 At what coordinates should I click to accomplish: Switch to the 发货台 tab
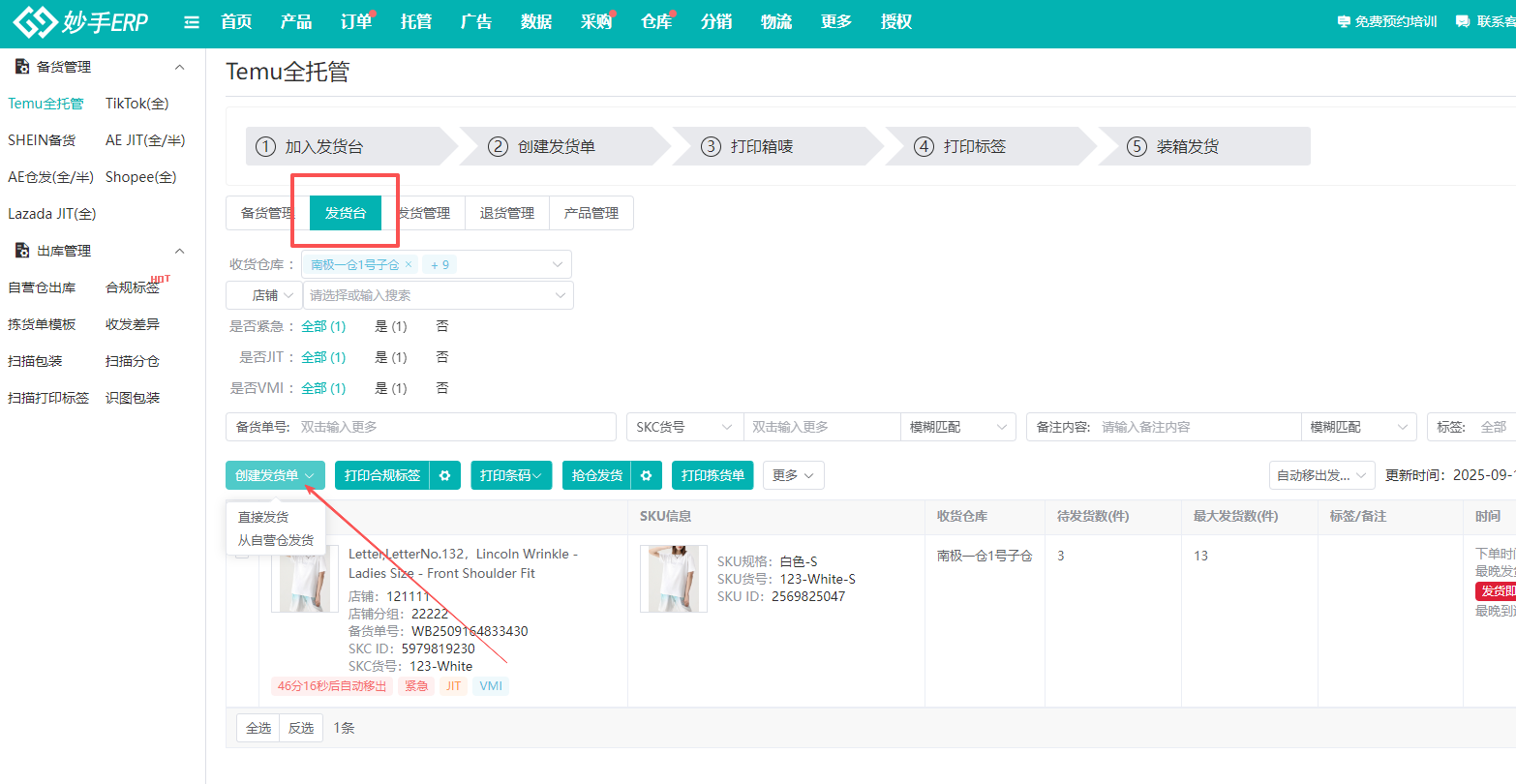point(346,213)
